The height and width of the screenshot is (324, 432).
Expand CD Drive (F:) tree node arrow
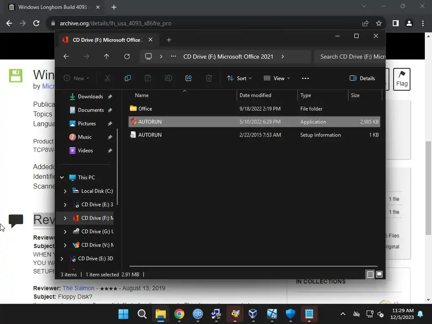click(x=65, y=218)
